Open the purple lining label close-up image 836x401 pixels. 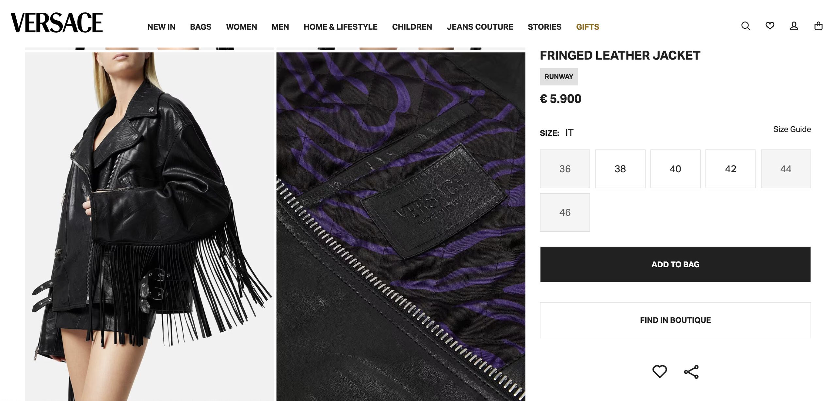point(401,226)
